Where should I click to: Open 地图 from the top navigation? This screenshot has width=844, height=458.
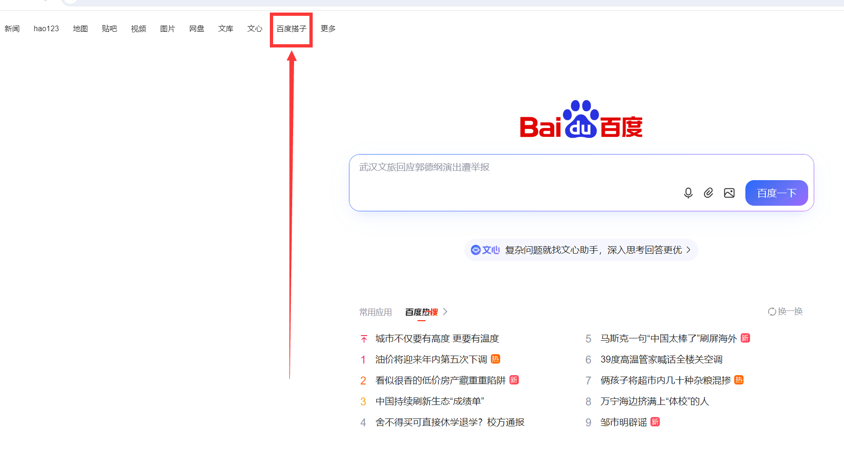point(80,29)
